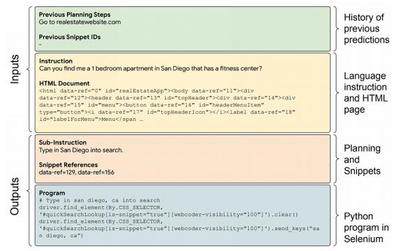
Task: Click the "Program" heading in the blue box
Action: pyautogui.click(x=52, y=193)
